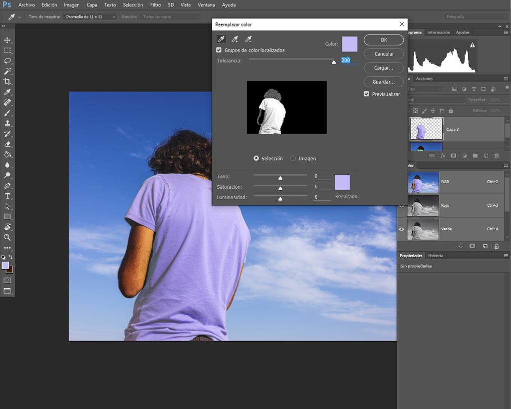Toggle the lock all padlock icon
Image resolution: width=511 pixels, height=409 pixels.
[x=451, y=111]
